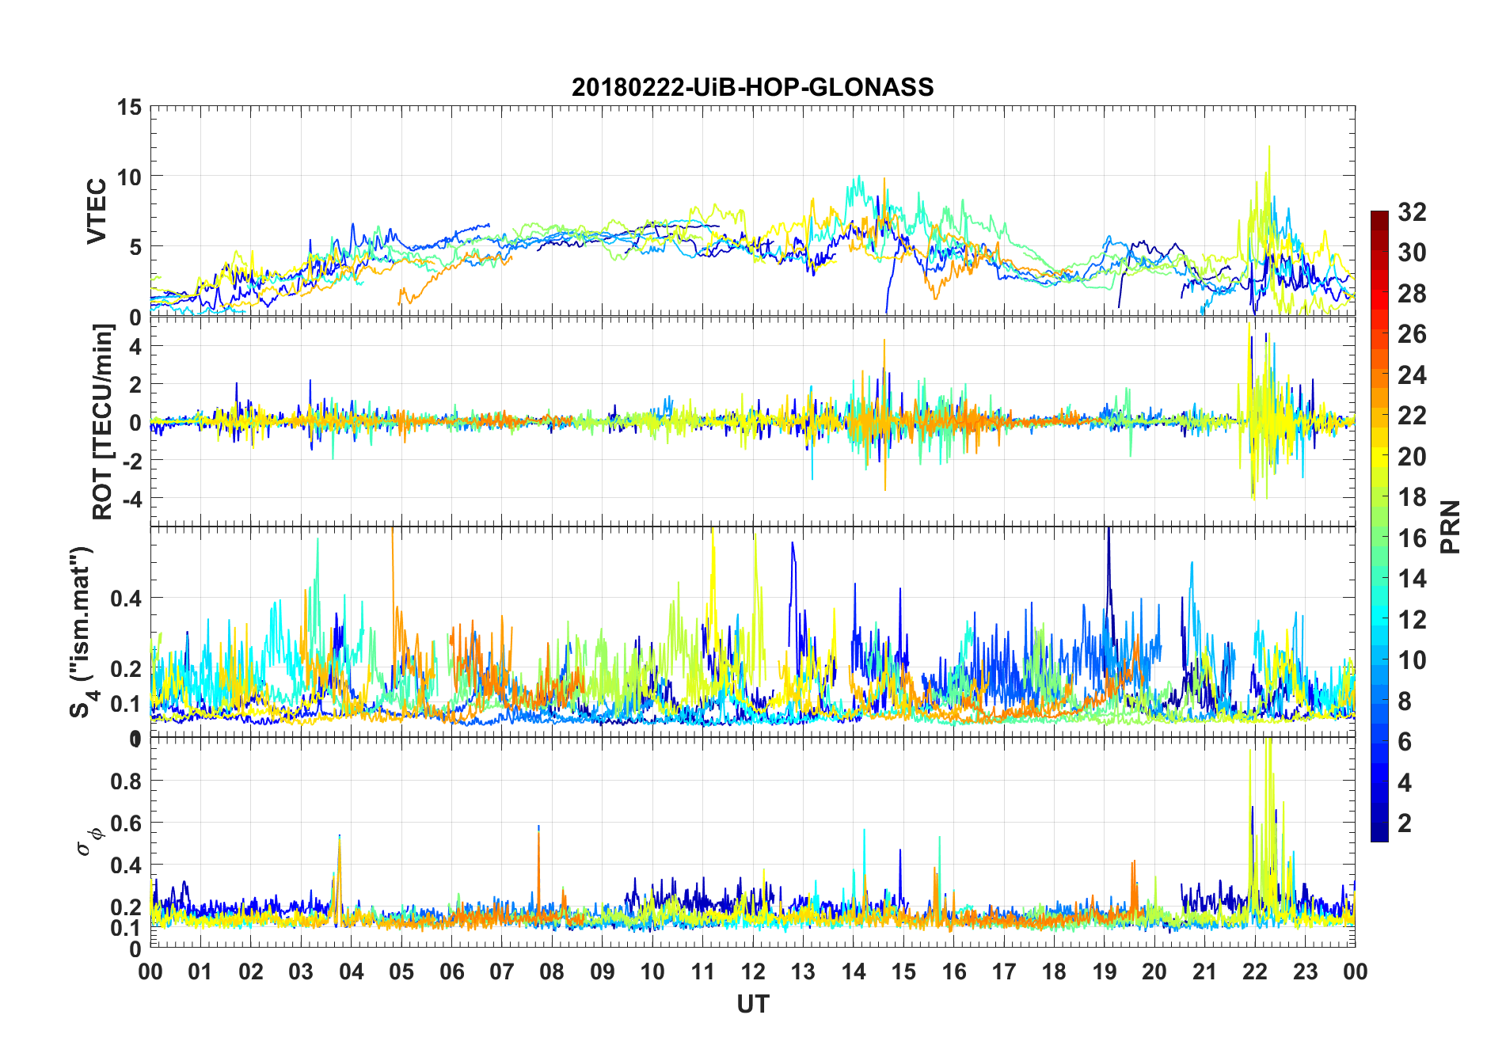Click the plot title 20180222-UiB-HOP-GLONASS

click(x=753, y=87)
